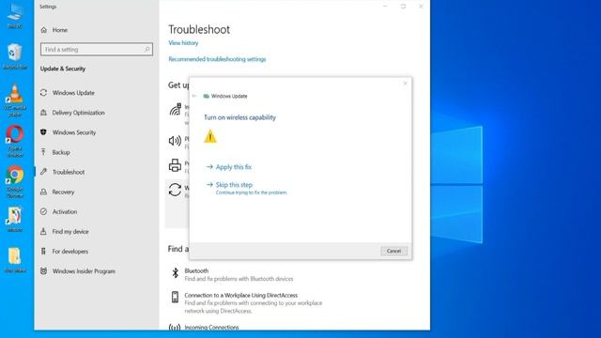601x338 pixels.
Task: Open the yellow folder on desktop
Action: point(15,260)
